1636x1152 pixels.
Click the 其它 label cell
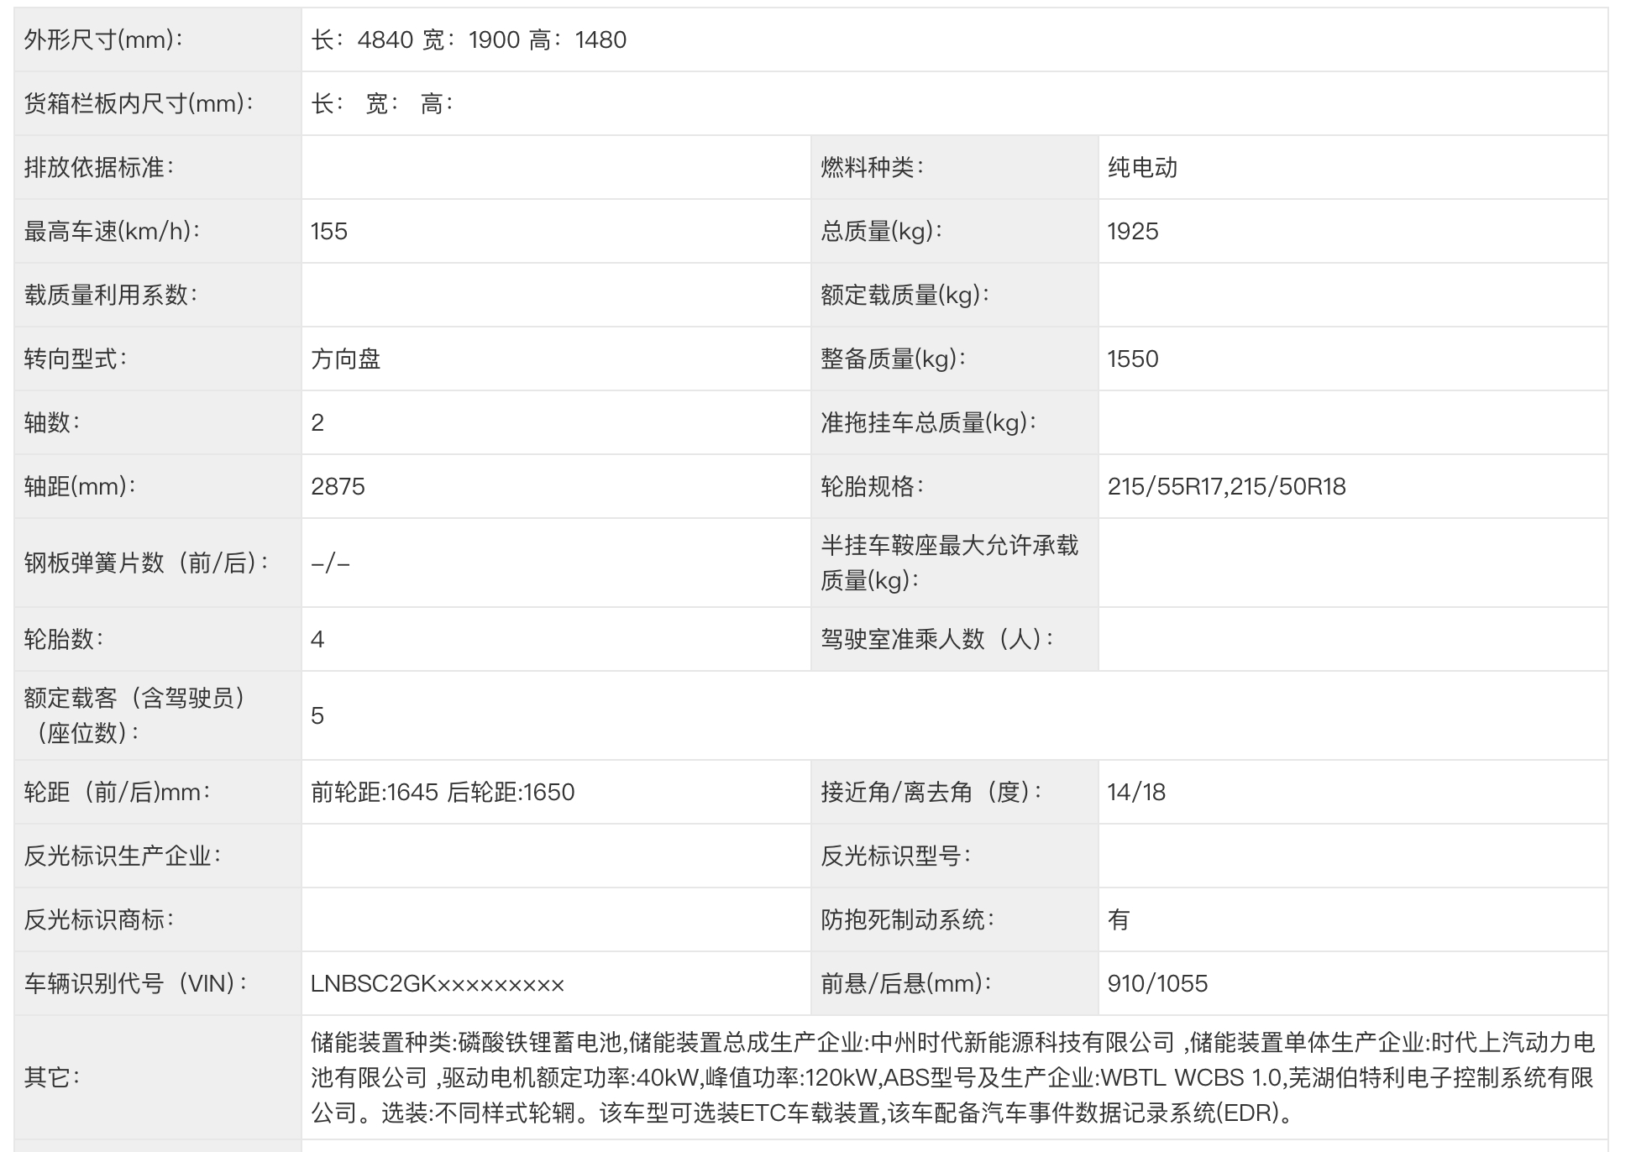[52, 1076]
